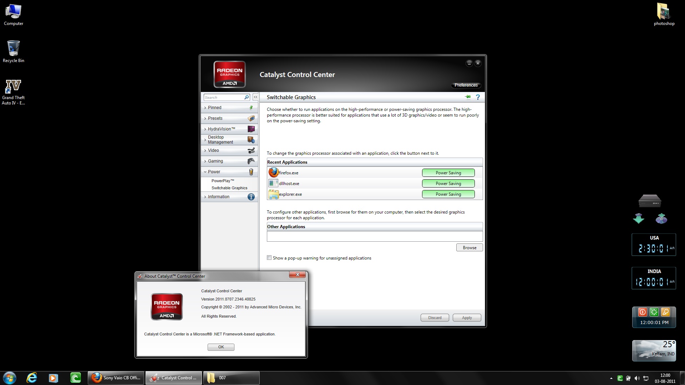
Task: Click the INDIA clock gadget
Action: coord(654,278)
